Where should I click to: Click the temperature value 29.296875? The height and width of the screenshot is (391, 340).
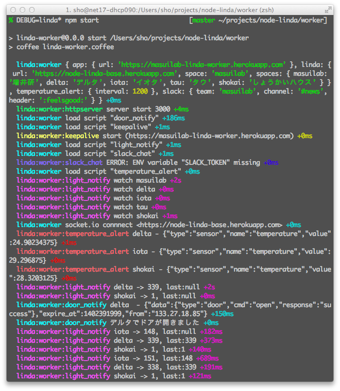point(26,260)
